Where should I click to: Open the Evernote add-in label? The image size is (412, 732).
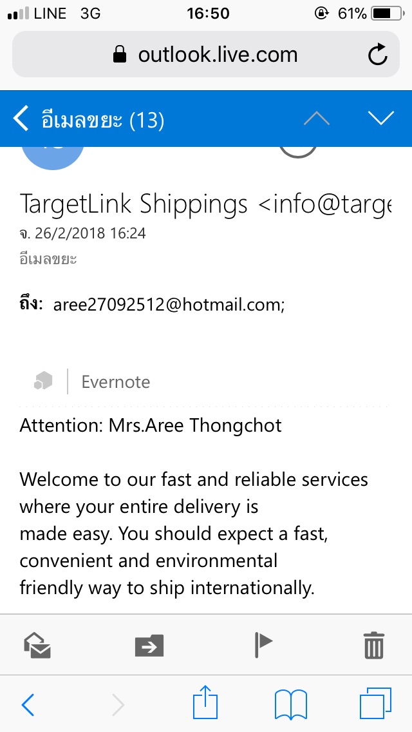(x=116, y=382)
